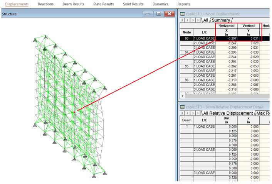This screenshot has height=184, width=272.
Task: Select the All tab in Node Displacements
Action: (206, 20)
